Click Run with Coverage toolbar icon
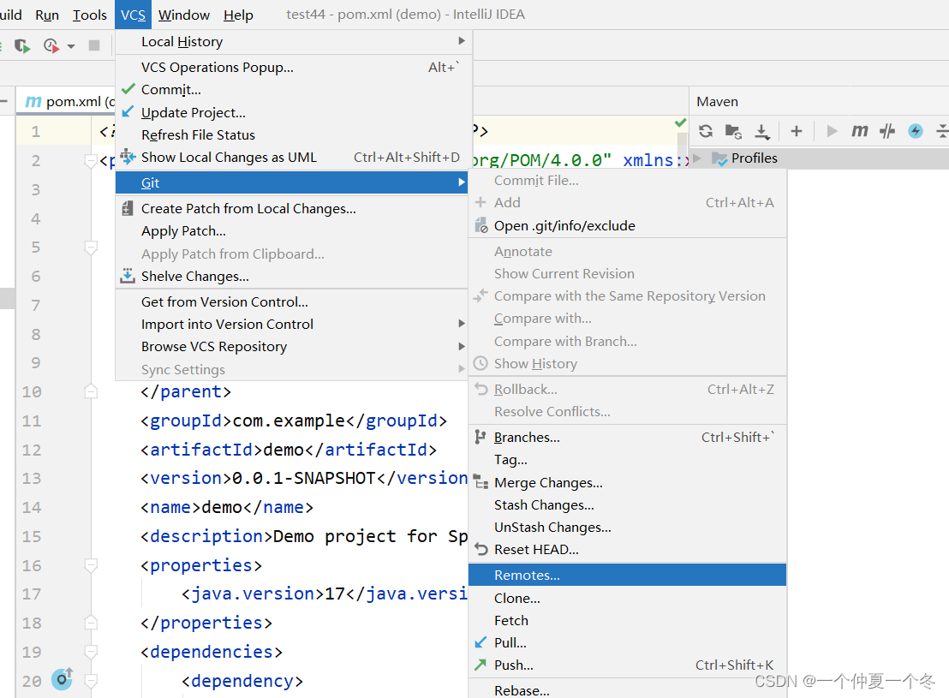This screenshot has width=949, height=698. pos(21,45)
